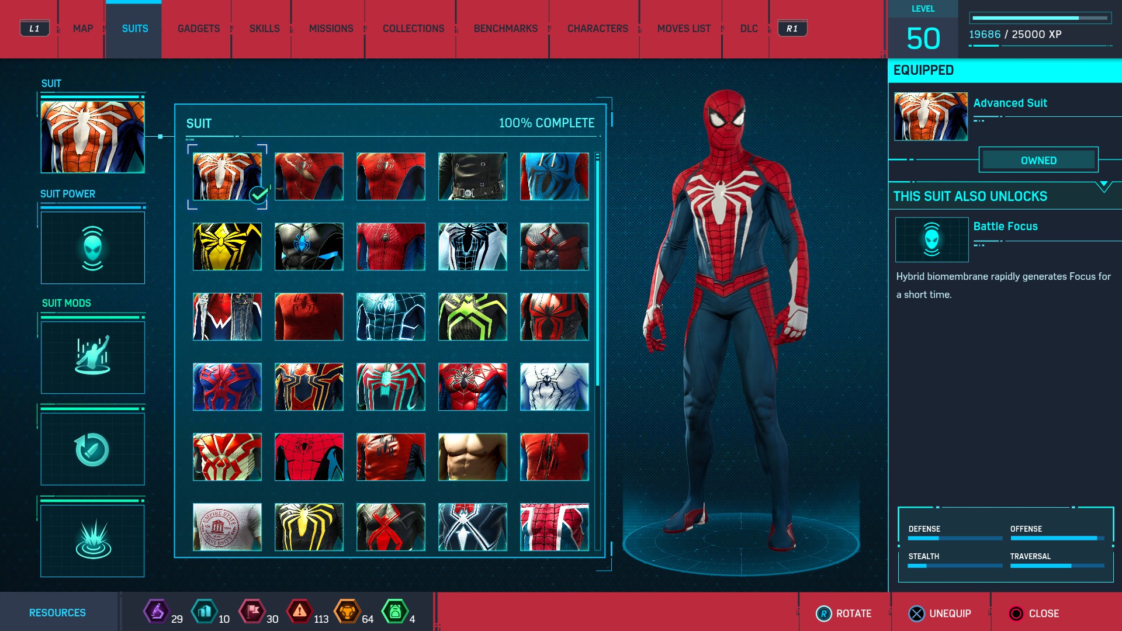
Task: Open the Battle Focus suit power slot
Action: (x=92, y=248)
